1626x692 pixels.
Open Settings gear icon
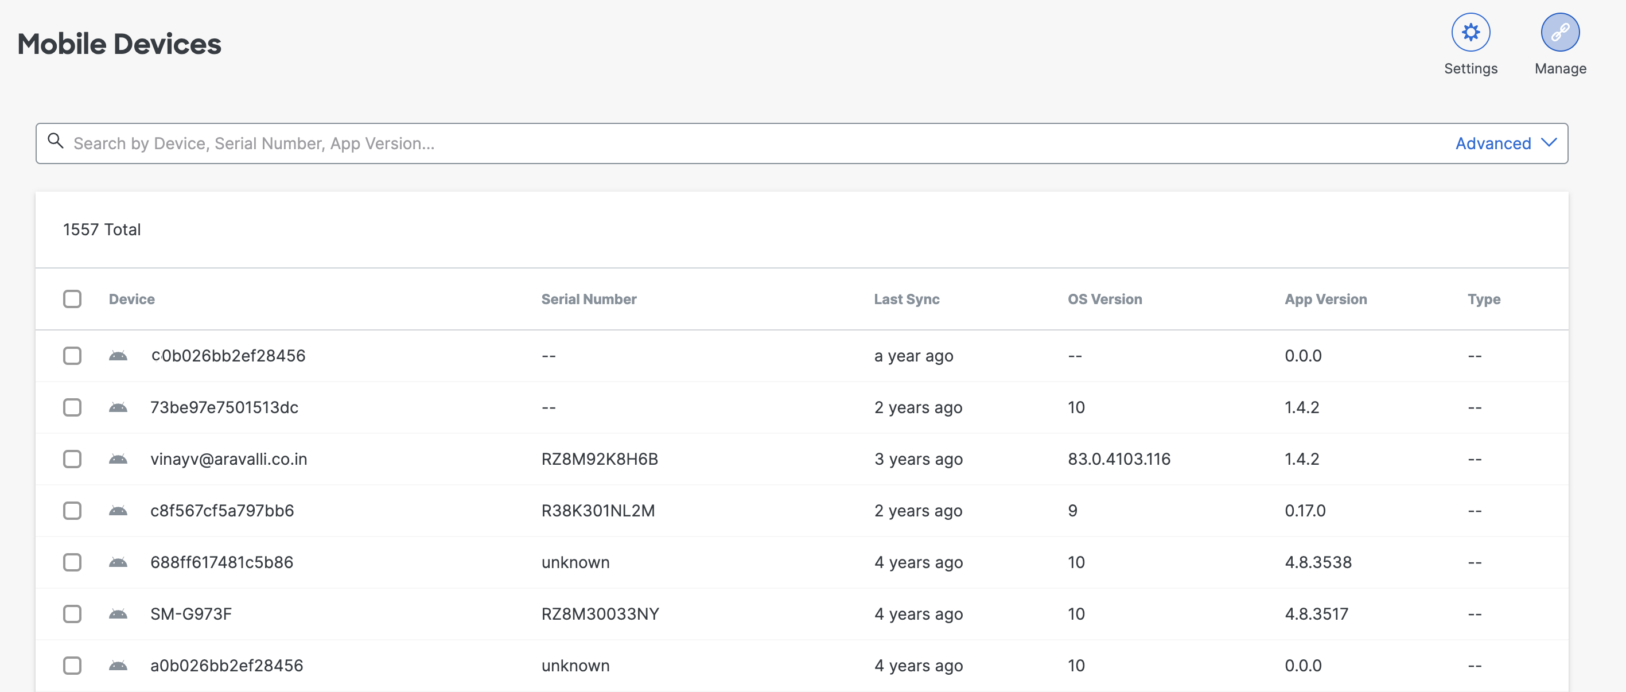1470,32
